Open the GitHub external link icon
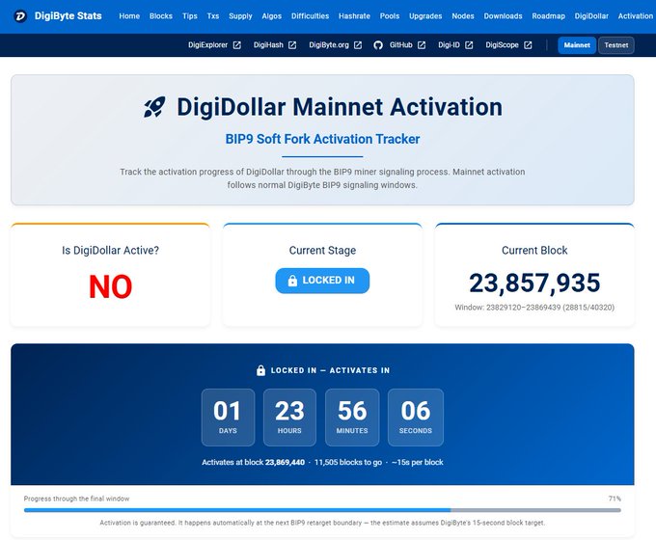This screenshot has height=540, width=656. coord(422,45)
